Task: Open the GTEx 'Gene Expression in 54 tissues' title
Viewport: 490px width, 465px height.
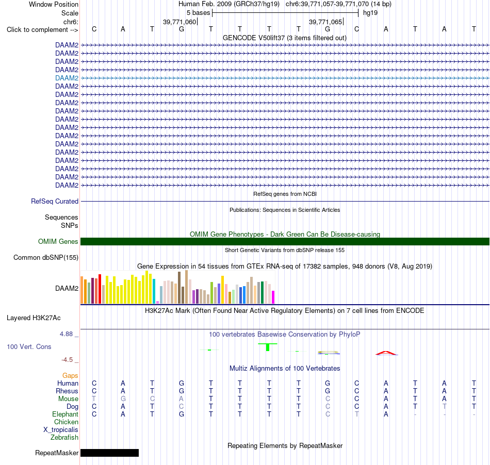Action: [x=285, y=267]
